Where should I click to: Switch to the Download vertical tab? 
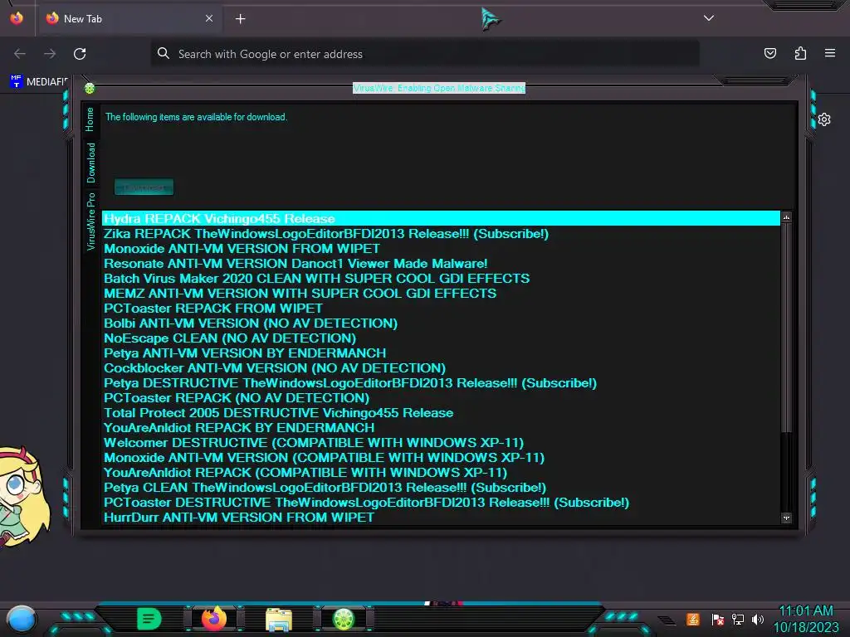click(90, 163)
